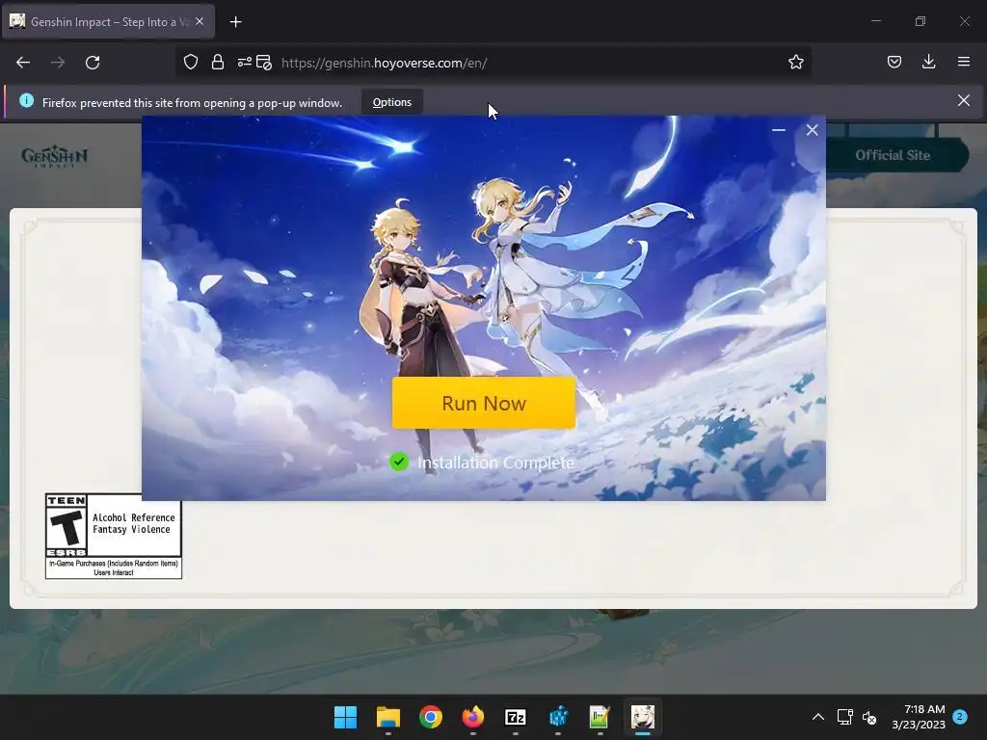The image size is (987, 740).
Task: Open tracking protection shield icon
Action: click(191, 63)
